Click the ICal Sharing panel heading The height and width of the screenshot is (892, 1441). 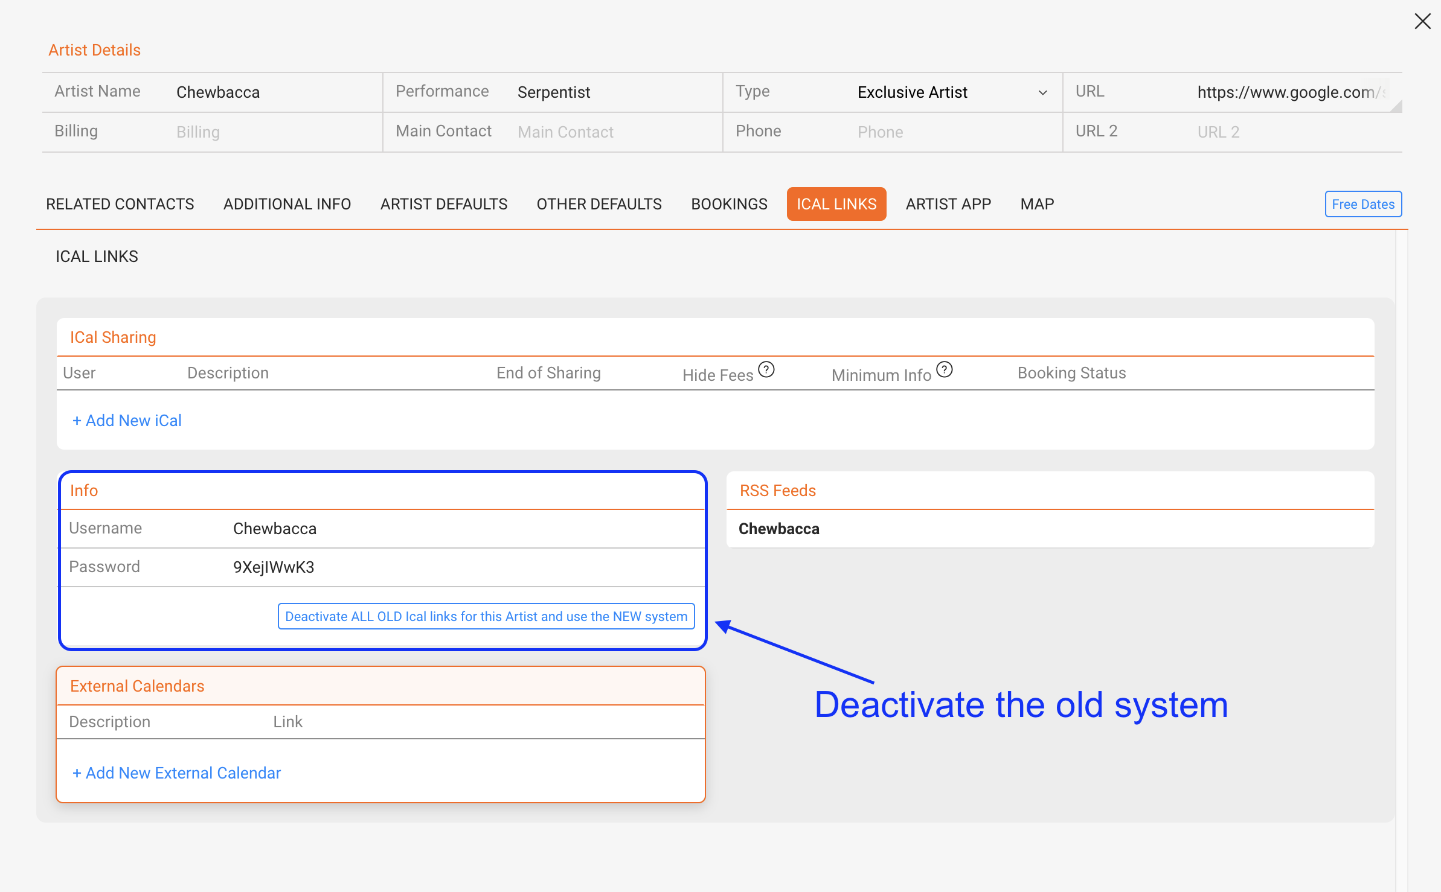pyautogui.click(x=113, y=337)
